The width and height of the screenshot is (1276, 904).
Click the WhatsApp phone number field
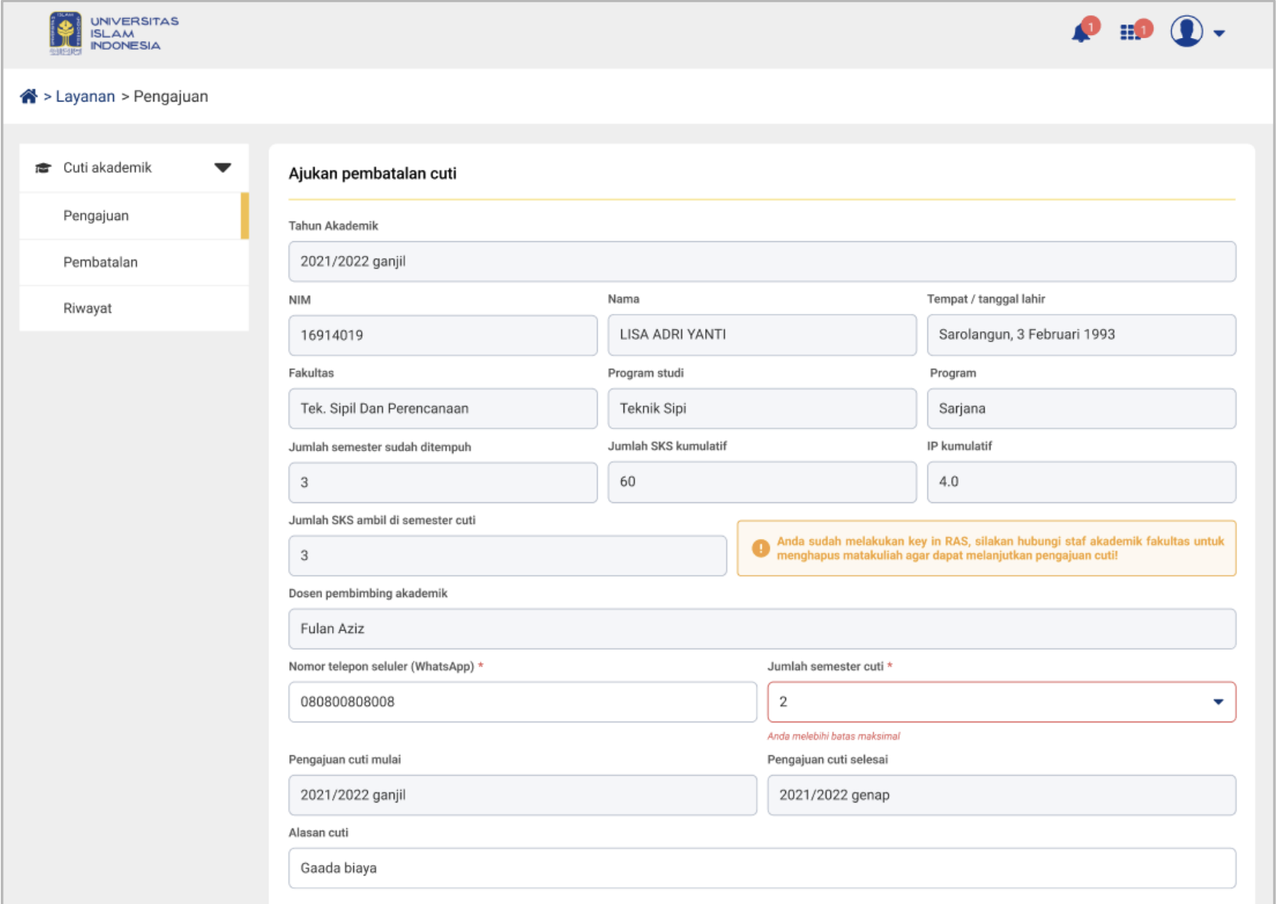point(522,702)
